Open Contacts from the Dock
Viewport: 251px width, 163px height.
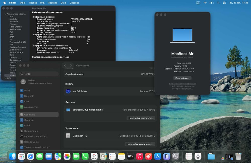click(103, 156)
